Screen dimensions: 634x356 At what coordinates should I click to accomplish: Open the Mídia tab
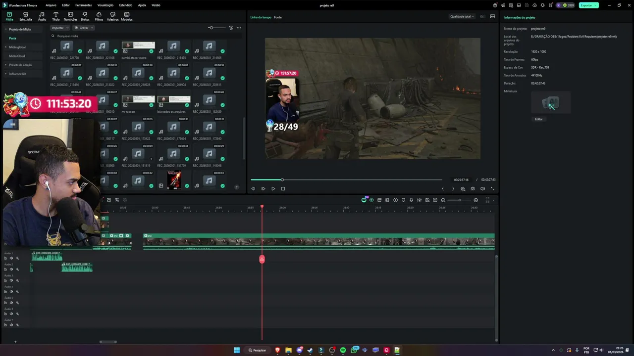coord(9,16)
